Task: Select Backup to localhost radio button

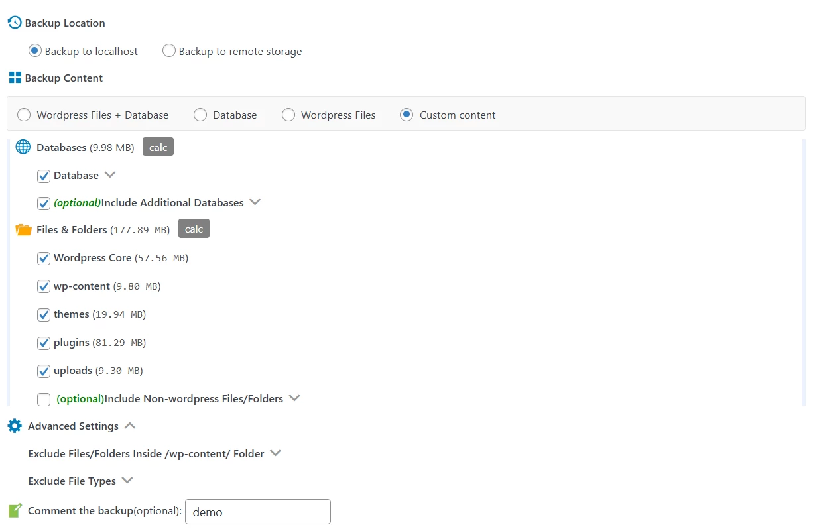Action: (x=35, y=51)
